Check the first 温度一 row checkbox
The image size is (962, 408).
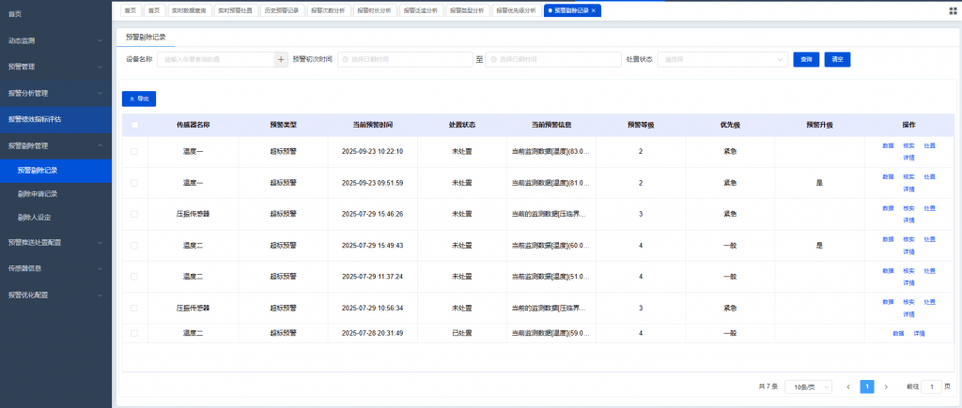coord(134,151)
